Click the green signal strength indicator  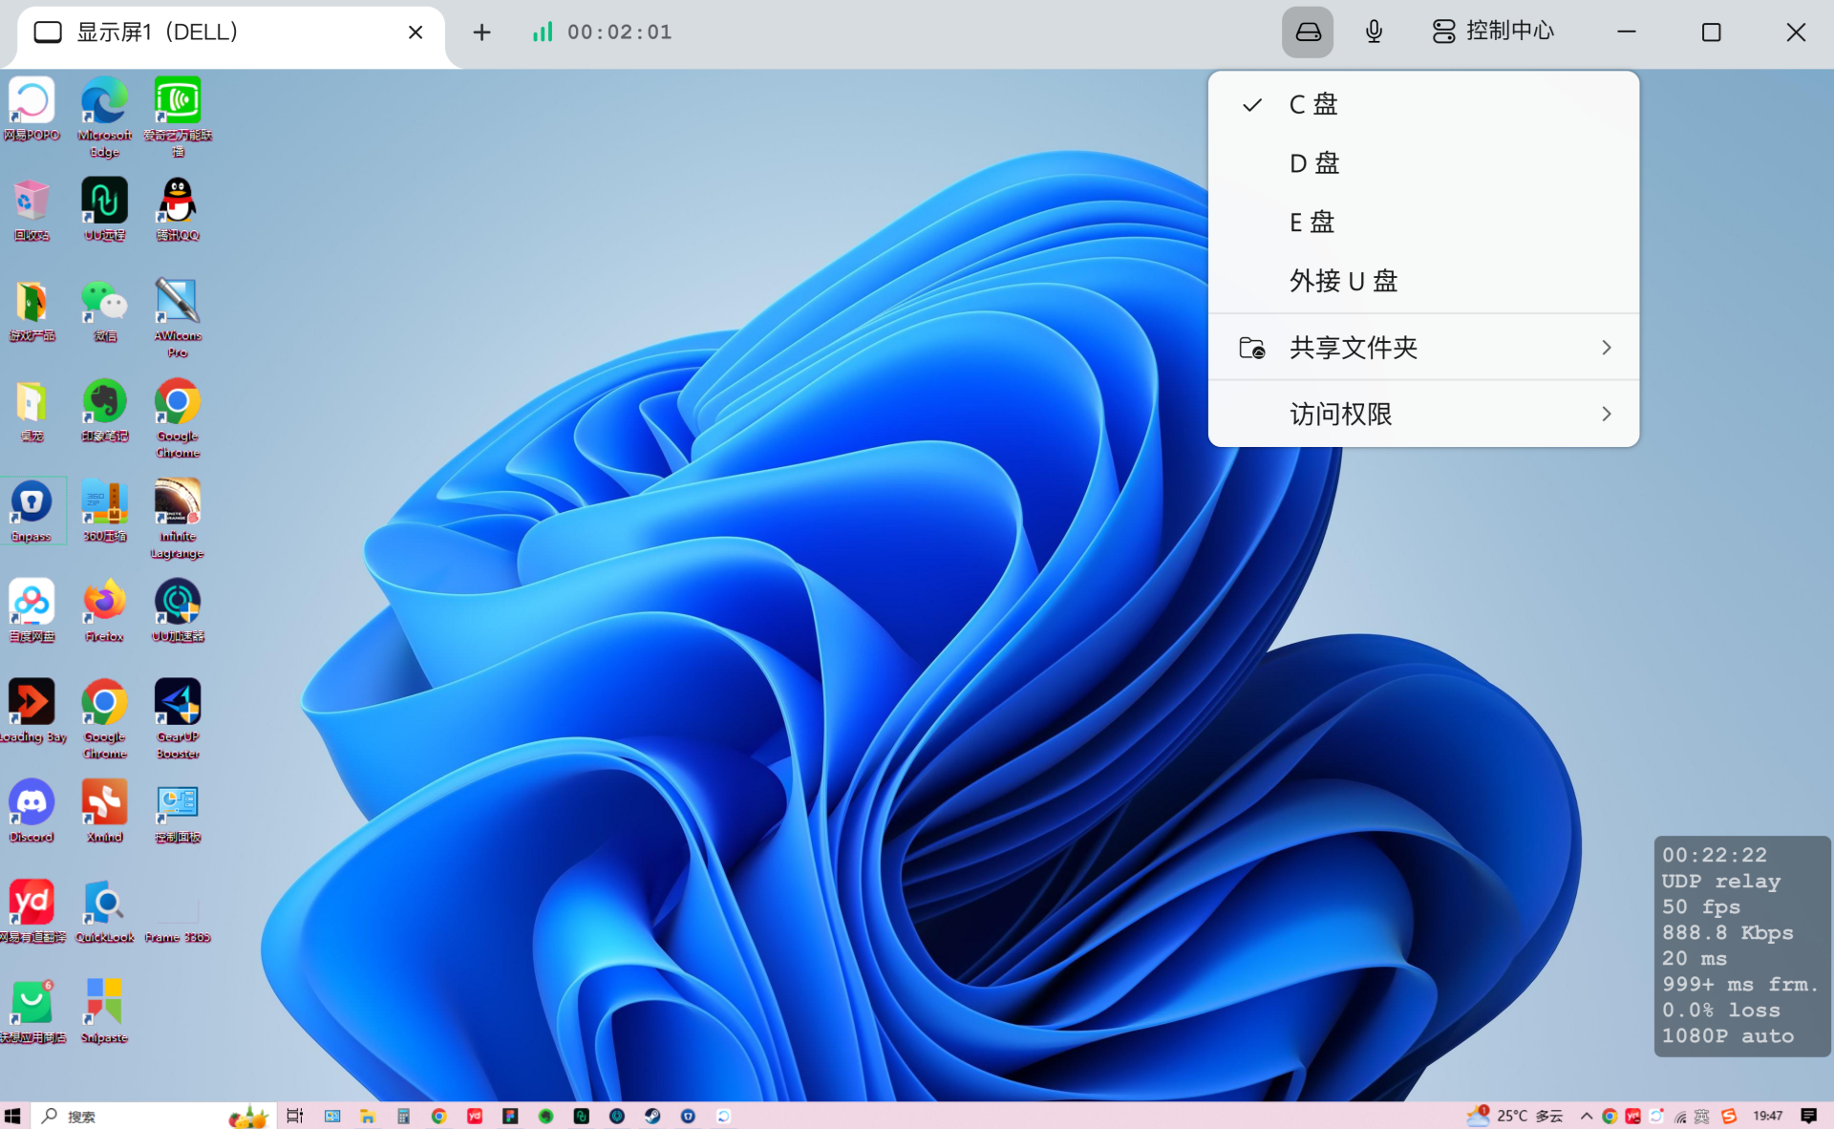click(x=543, y=32)
